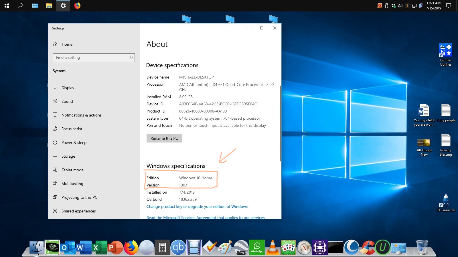The height and width of the screenshot is (257, 458).
Task: Open the Recycle Bin in dock
Action: [422, 247]
